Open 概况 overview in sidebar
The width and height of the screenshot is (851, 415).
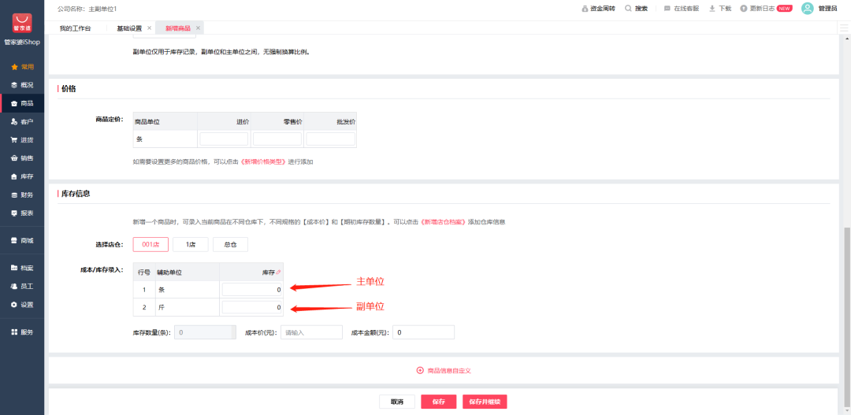pos(22,85)
